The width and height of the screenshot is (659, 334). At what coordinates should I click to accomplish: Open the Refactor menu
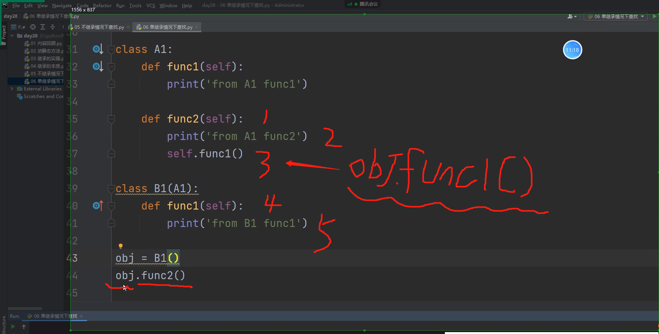[102, 5]
